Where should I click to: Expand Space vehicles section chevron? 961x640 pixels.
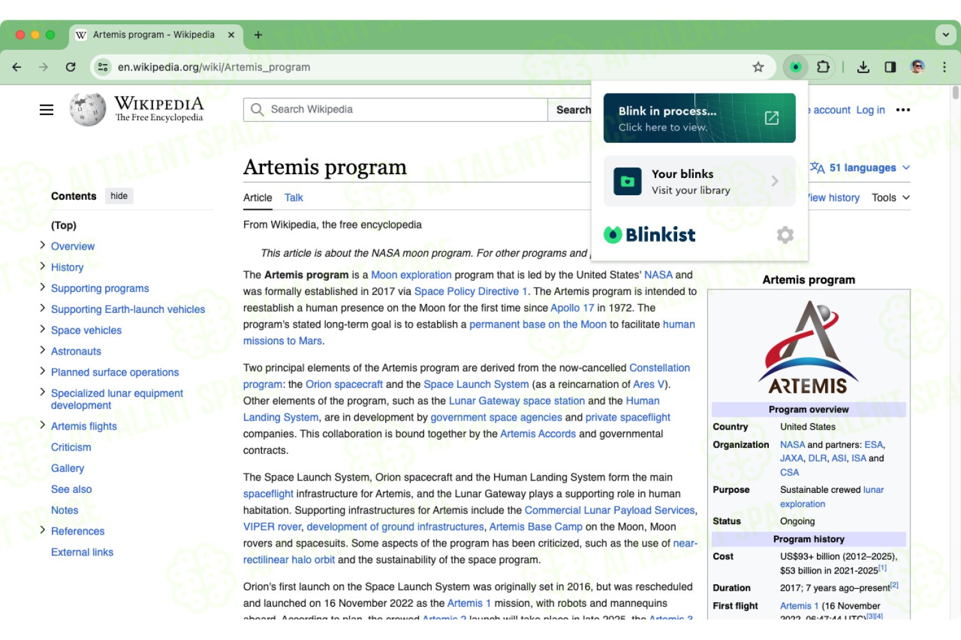pos(42,329)
